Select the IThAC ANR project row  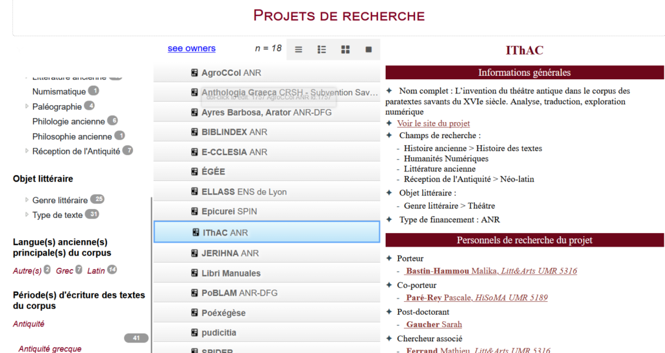coord(267,232)
